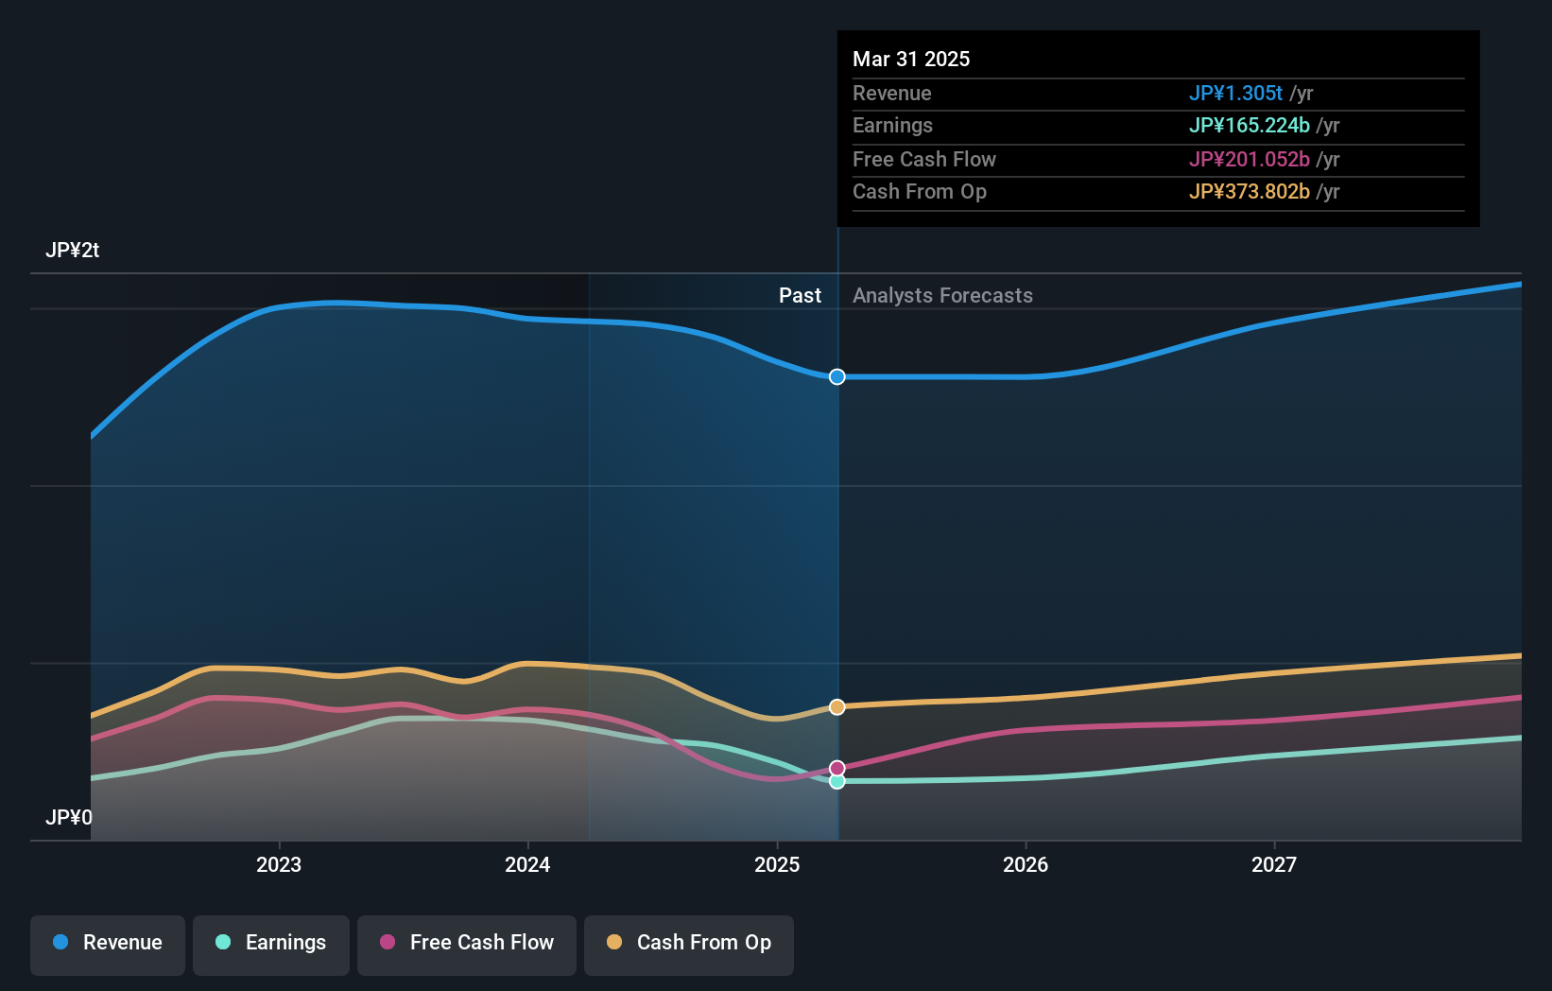Click the 2025 x-axis label

777,864
